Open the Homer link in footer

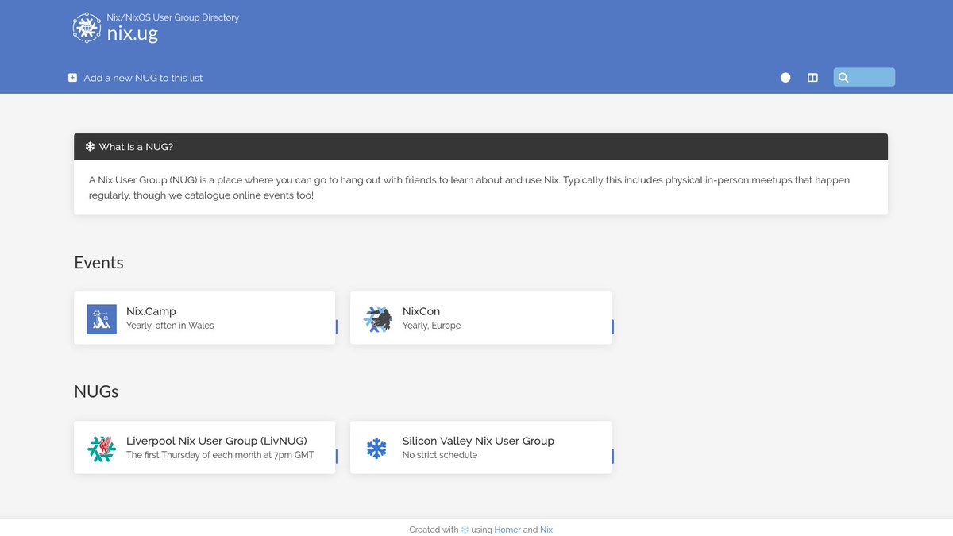tap(507, 530)
